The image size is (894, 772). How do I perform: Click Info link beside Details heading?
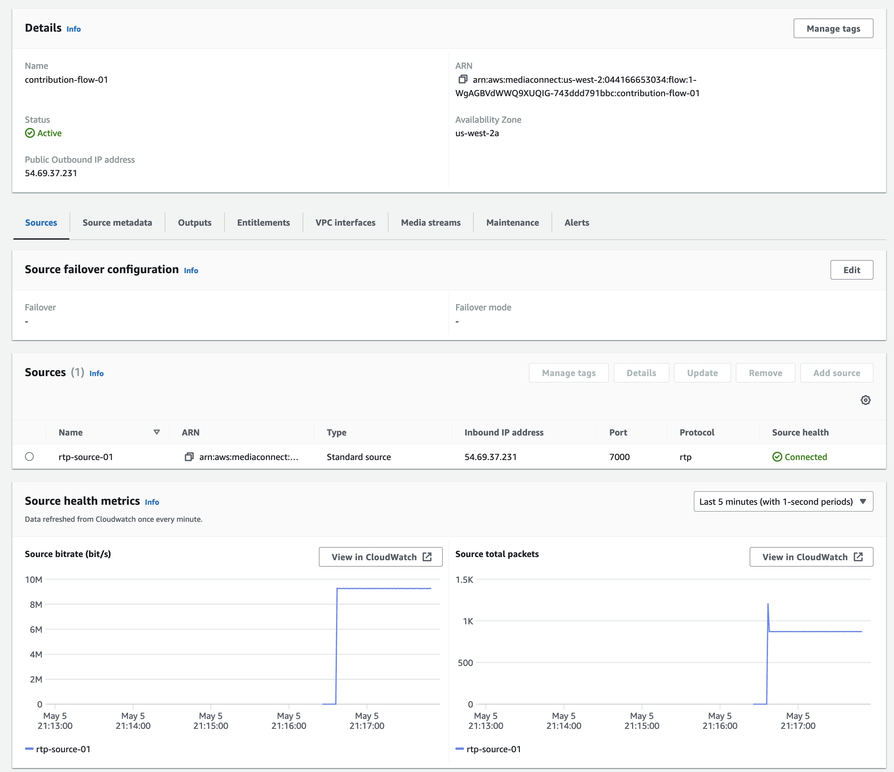click(x=73, y=29)
